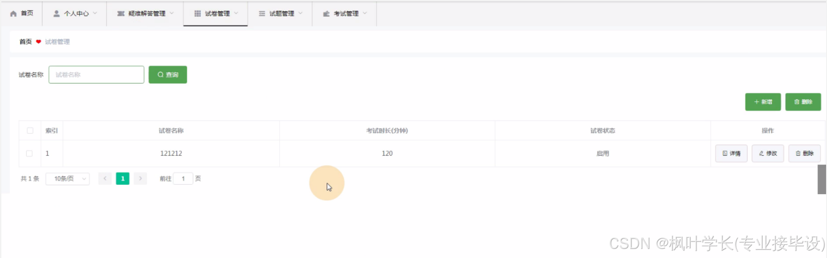Click the 试卷状态 column header
Image resolution: width=827 pixels, height=258 pixels.
point(603,130)
